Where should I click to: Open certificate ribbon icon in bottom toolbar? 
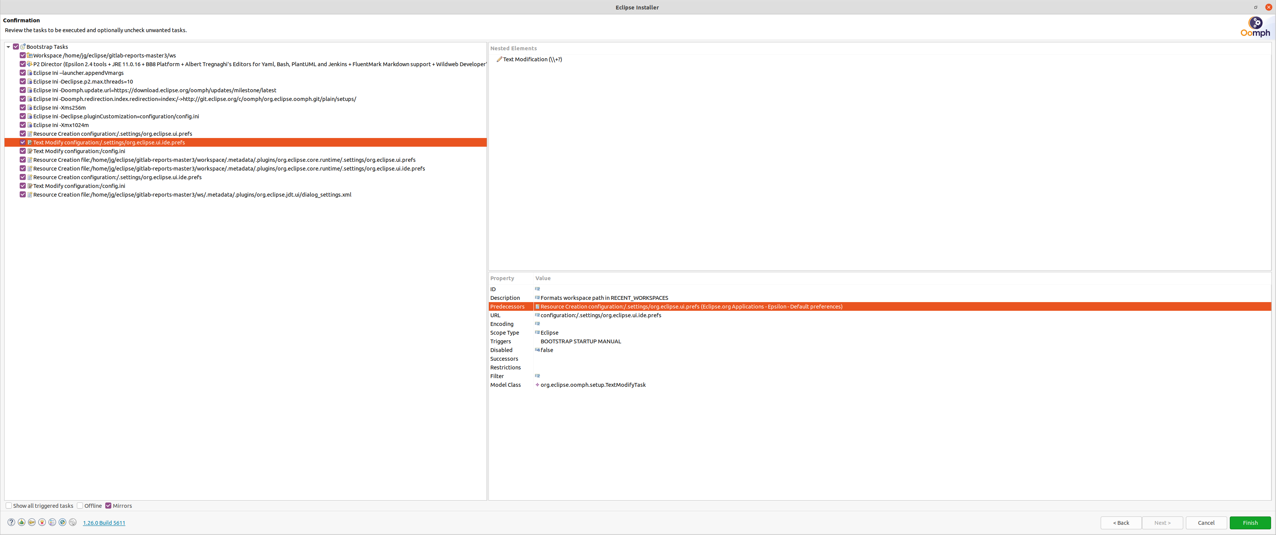click(x=42, y=522)
